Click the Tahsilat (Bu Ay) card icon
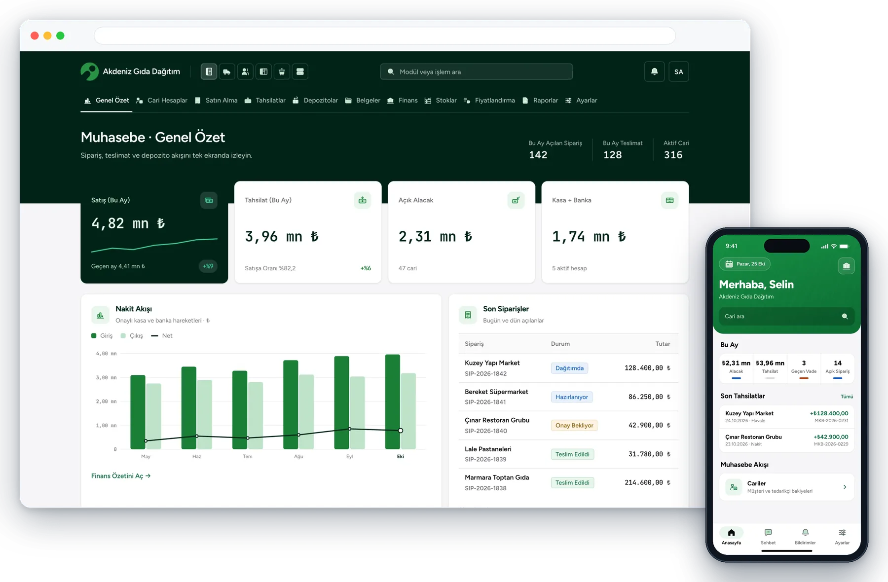The height and width of the screenshot is (582, 888). point(363,200)
